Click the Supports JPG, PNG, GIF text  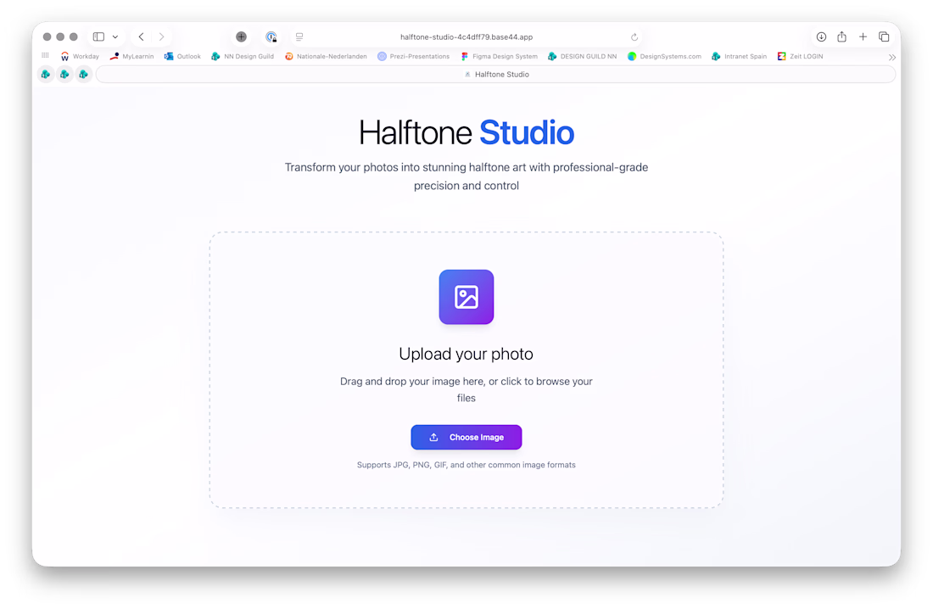pos(466,465)
